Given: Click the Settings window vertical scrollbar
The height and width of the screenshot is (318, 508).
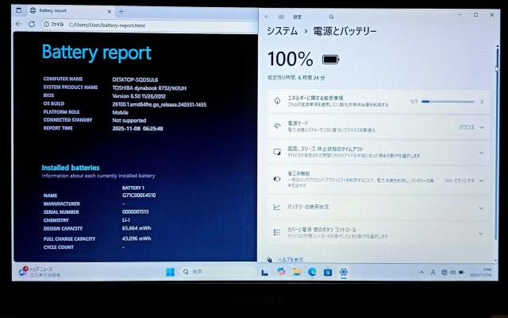Looking at the screenshot, I should (497, 143).
